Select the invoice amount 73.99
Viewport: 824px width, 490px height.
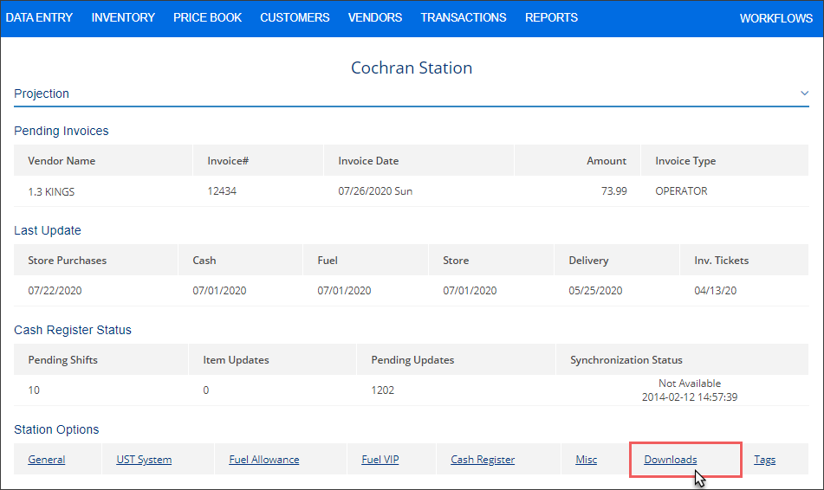613,191
